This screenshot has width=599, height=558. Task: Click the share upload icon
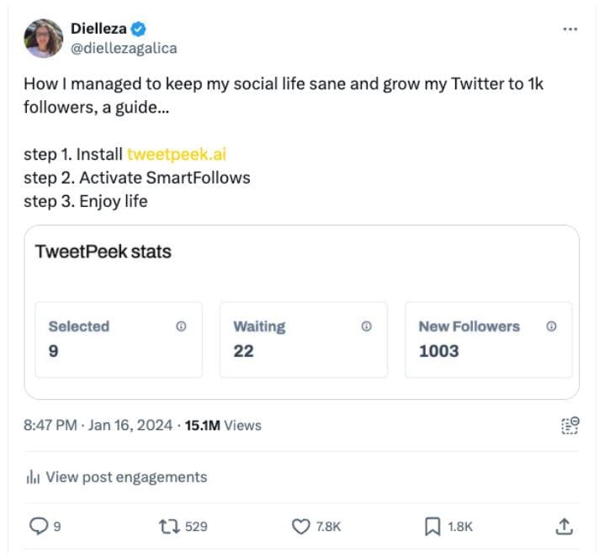(x=565, y=526)
